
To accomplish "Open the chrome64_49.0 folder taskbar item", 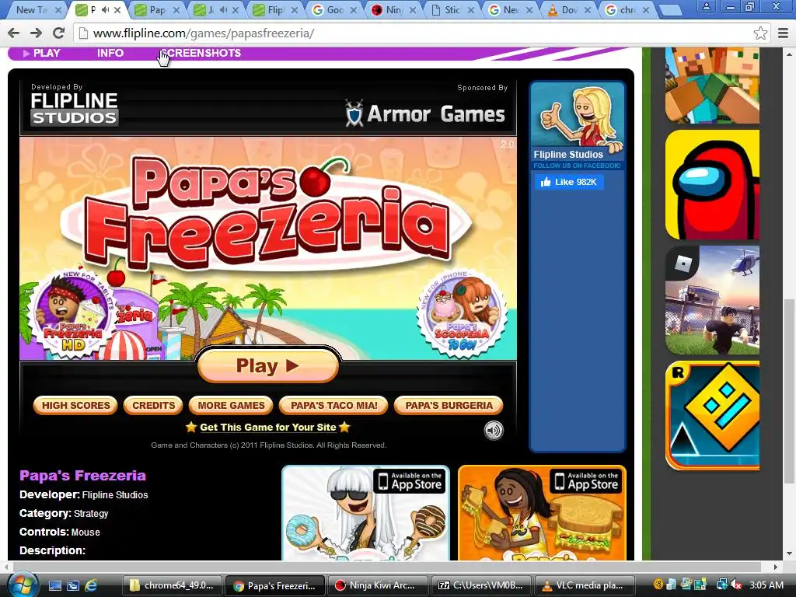I will [x=172, y=585].
